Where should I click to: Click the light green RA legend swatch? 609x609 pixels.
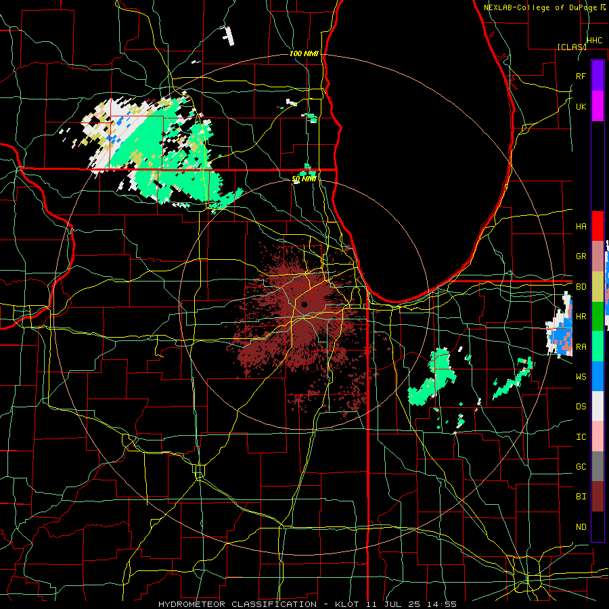597,346
